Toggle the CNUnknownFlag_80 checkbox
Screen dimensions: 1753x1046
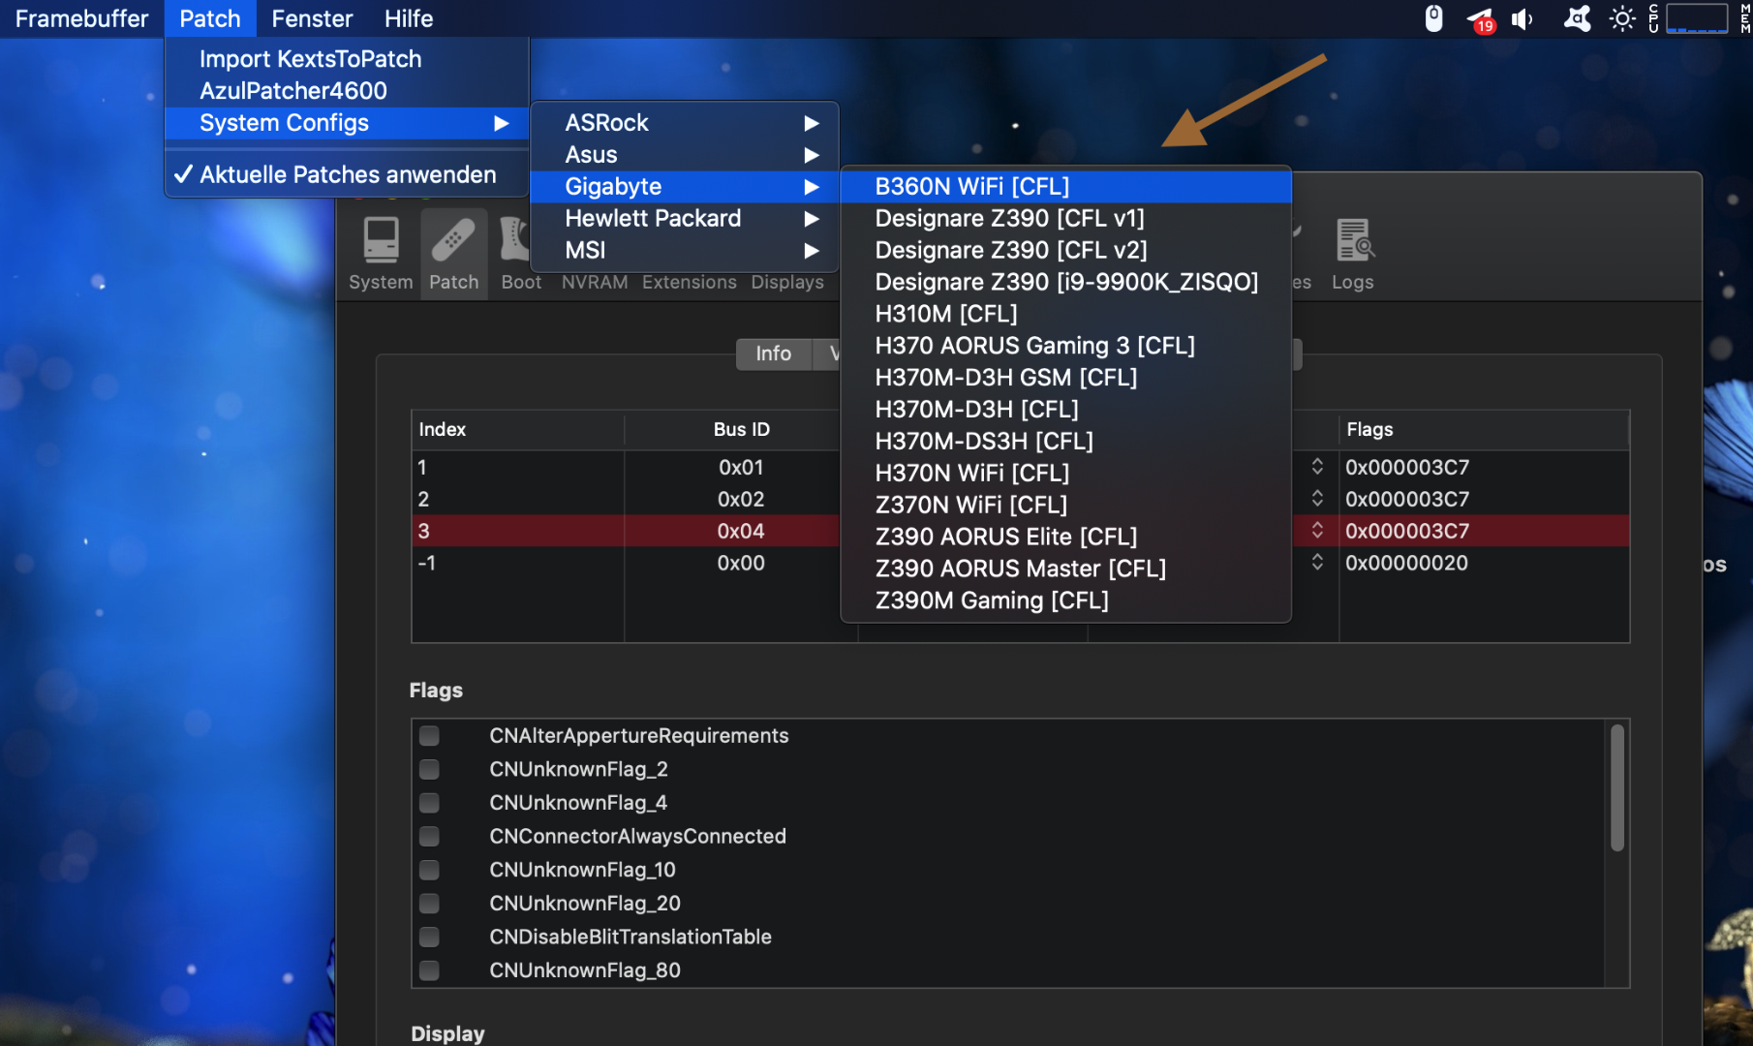point(429,970)
